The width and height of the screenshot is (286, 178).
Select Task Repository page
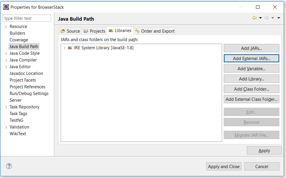click(x=25, y=107)
